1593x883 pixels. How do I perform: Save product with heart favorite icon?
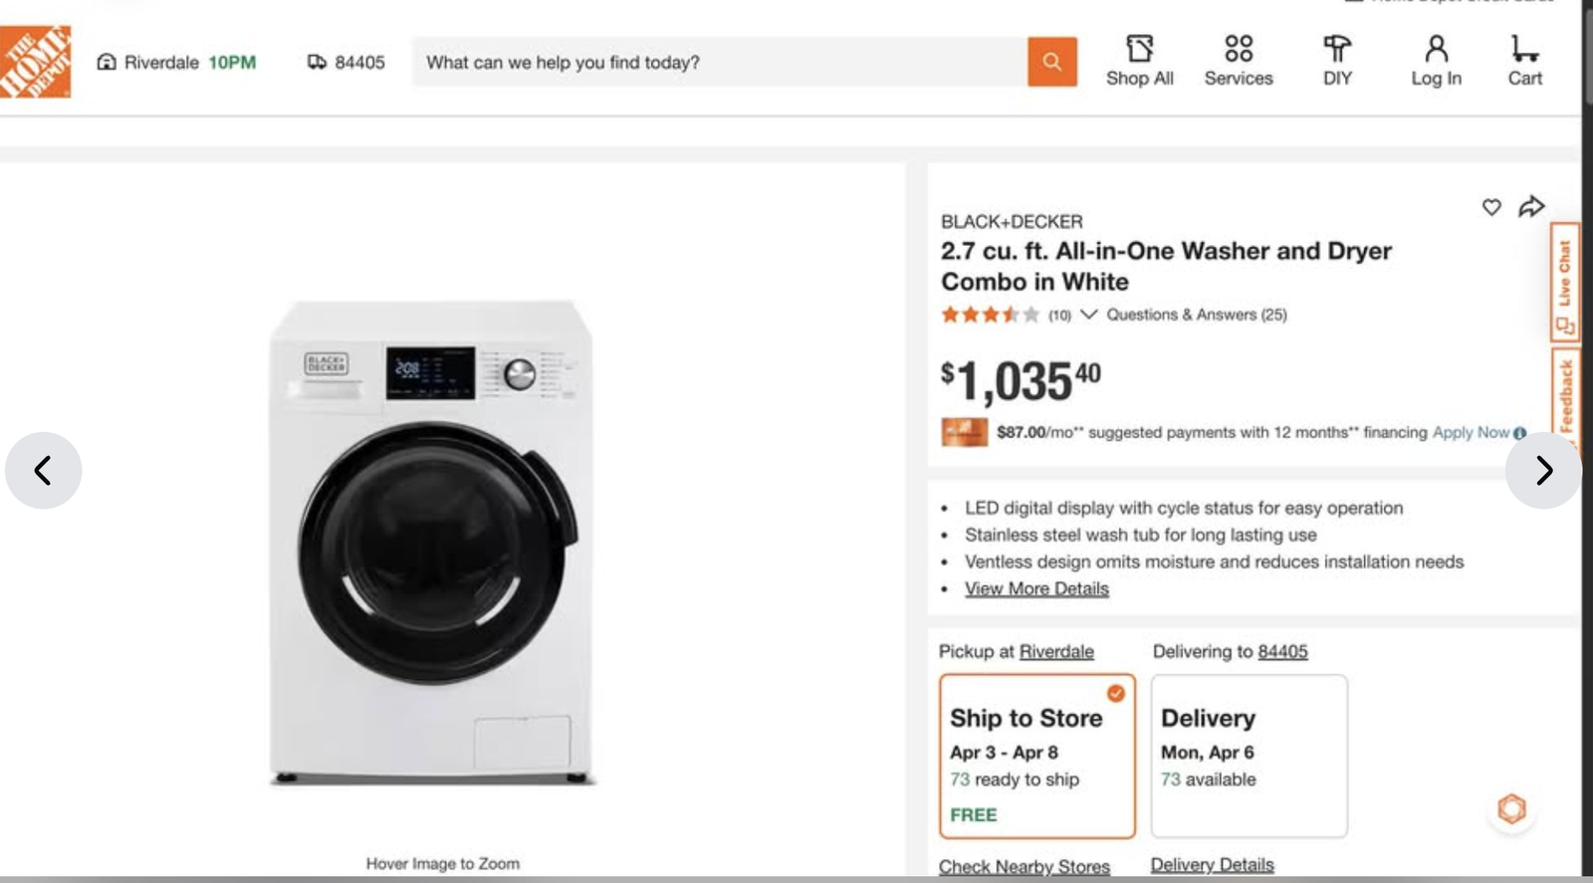[x=1491, y=207]
